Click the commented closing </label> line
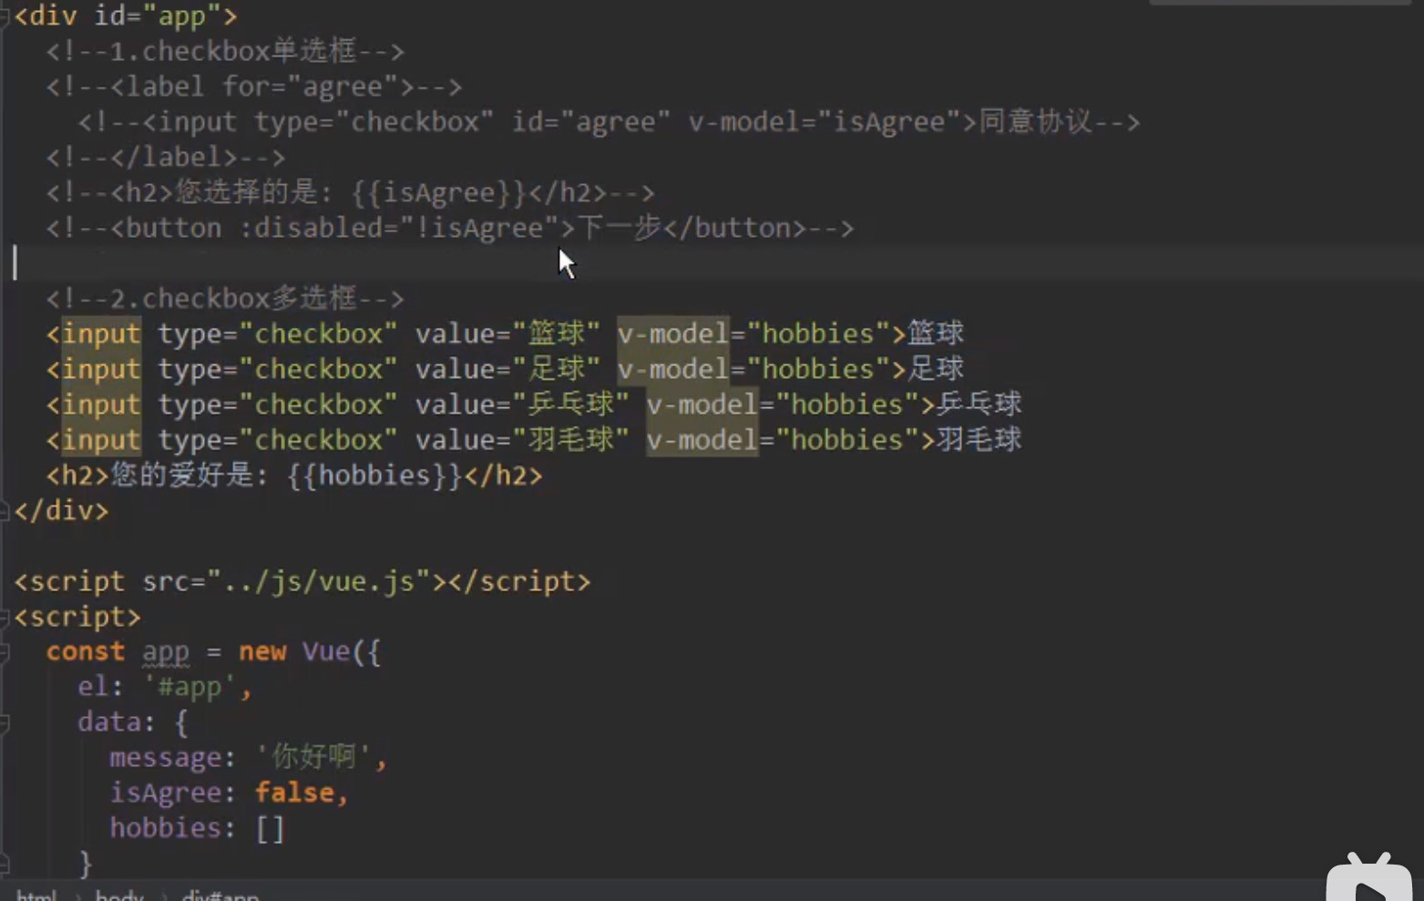 click(166, 158)
